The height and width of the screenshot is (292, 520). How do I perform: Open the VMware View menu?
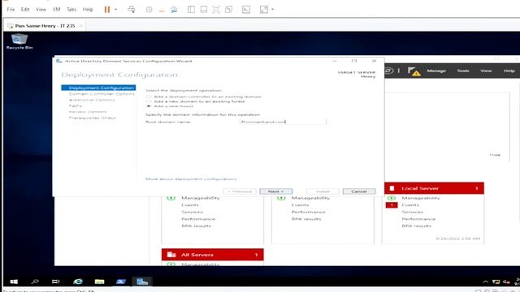(x=41, y=10)
